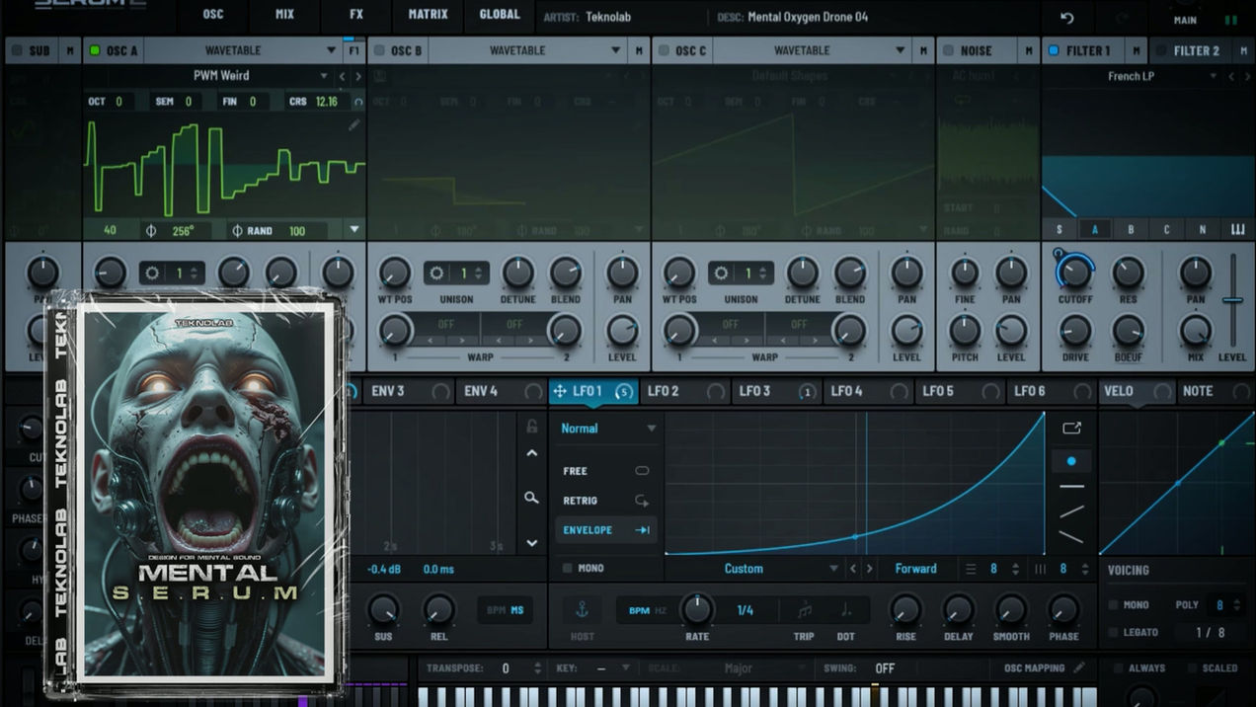Click OSC C unison gear icon
The width and height of the screenshot is (1256, 707).
coord(722,274)
